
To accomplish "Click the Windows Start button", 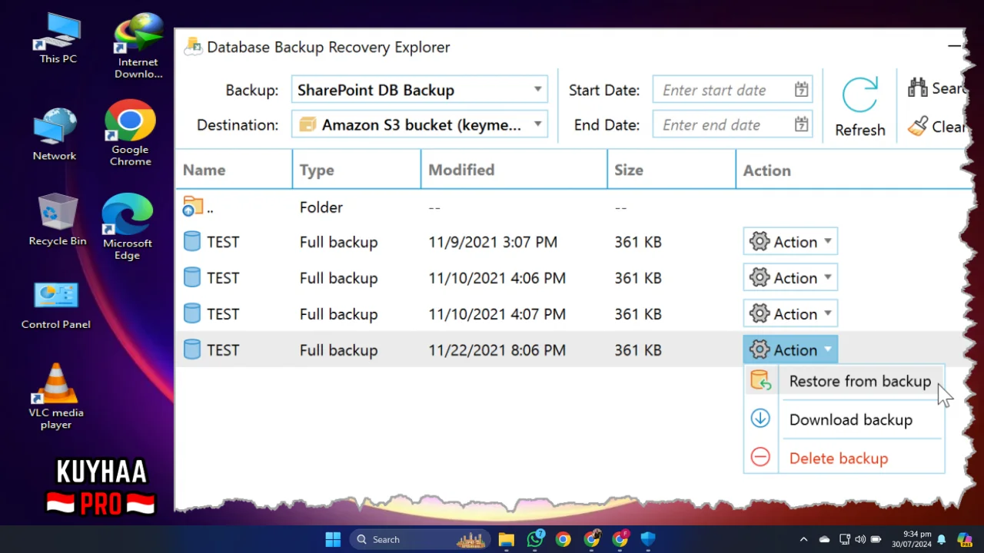I will point(333,539).
